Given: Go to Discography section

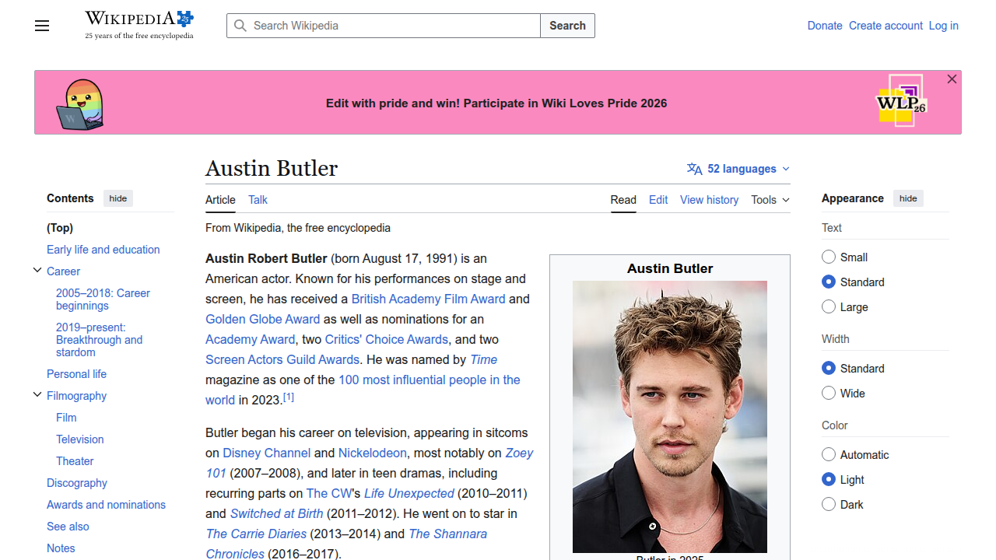Looking at the screenshot, I should pos(77,483).
